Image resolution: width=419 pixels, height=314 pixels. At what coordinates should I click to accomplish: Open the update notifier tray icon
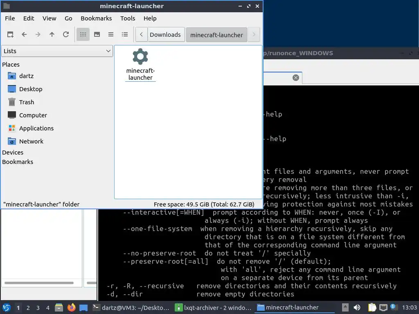[x=393, y=307]
